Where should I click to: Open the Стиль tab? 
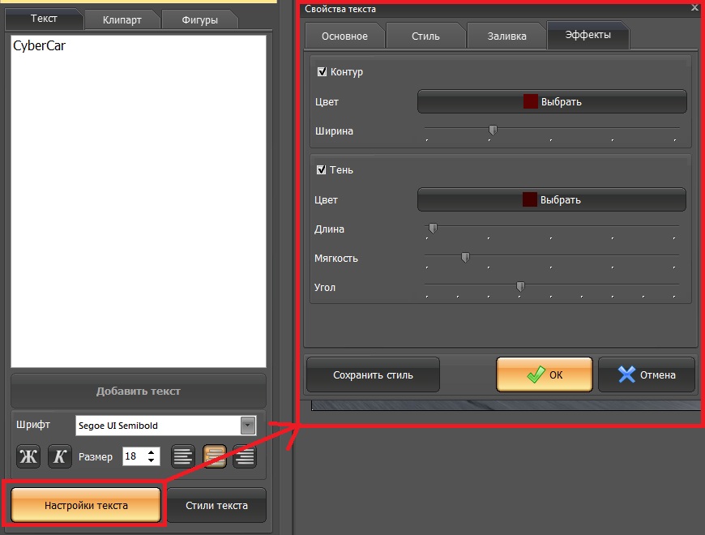tap(425, 36)
